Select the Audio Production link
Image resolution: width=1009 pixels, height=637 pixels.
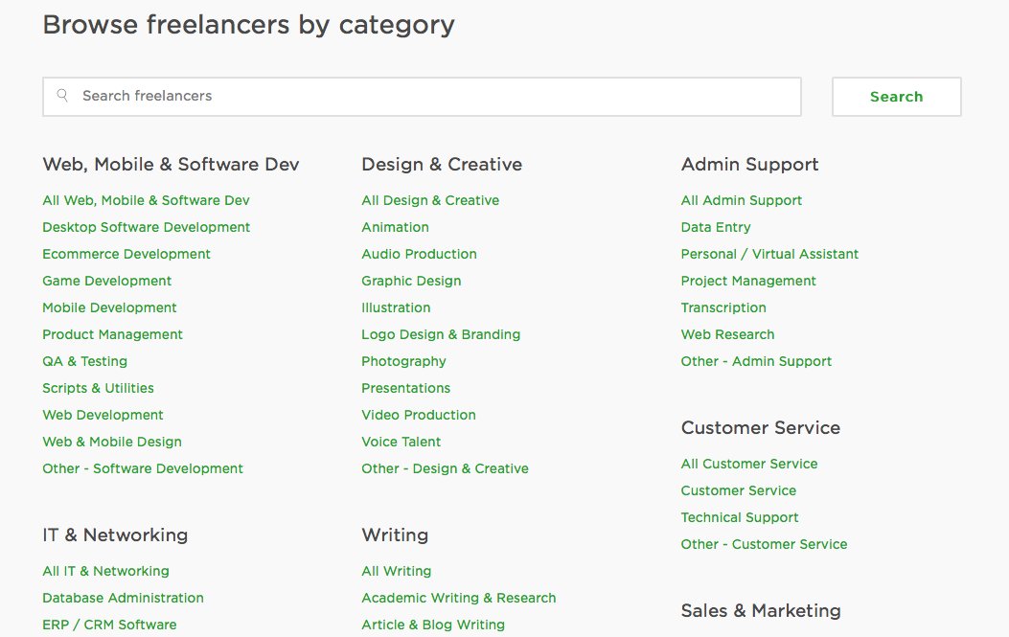click(x=419, y=254)
